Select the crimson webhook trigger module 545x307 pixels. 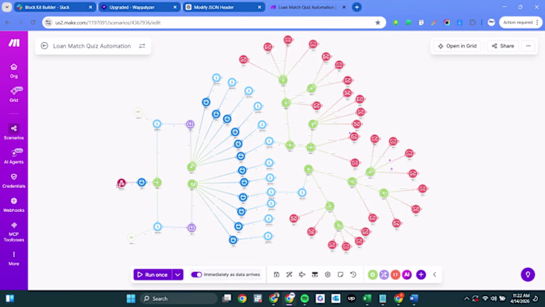(121, 183)
